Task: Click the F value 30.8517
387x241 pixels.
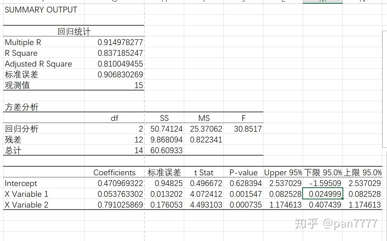Action: (x=248, y=129)
